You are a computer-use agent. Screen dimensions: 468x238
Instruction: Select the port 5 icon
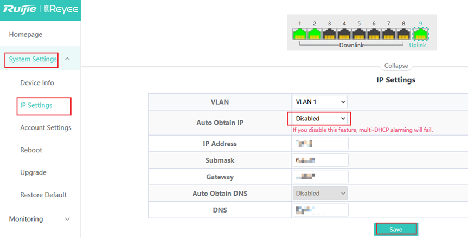tap(359, 35)
